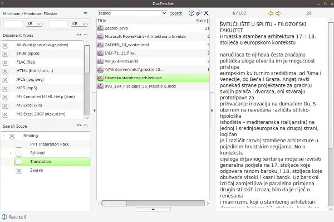The height and width of the screenshot is (222, 334).
Task: Click the info icon in the status bar
Action: coord(4,217)
